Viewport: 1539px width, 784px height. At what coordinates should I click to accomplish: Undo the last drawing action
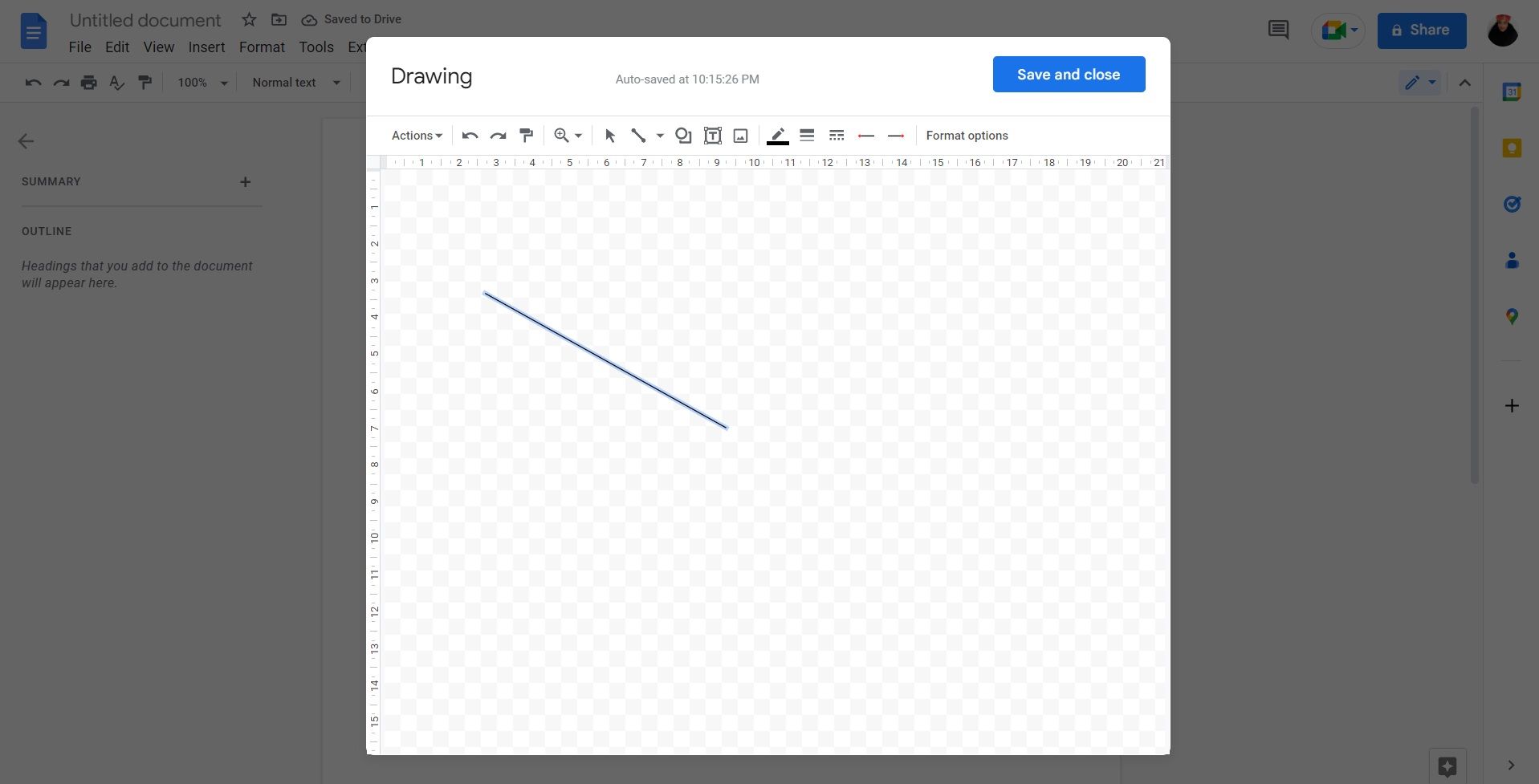pyautogui.click(x=470, y=135)
